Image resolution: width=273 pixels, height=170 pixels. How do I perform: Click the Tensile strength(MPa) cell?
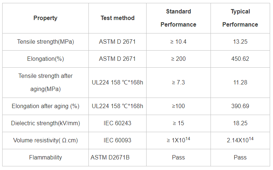[45, 42]
